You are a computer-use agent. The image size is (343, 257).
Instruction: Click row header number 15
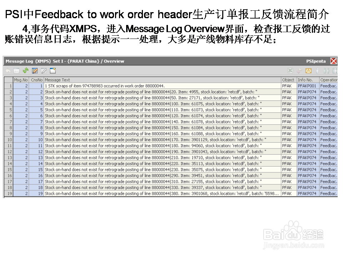click(9, 170)
